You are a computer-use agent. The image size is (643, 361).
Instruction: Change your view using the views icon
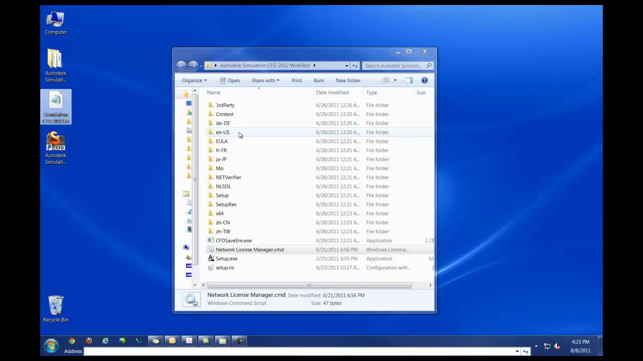[x=386, y=80]
